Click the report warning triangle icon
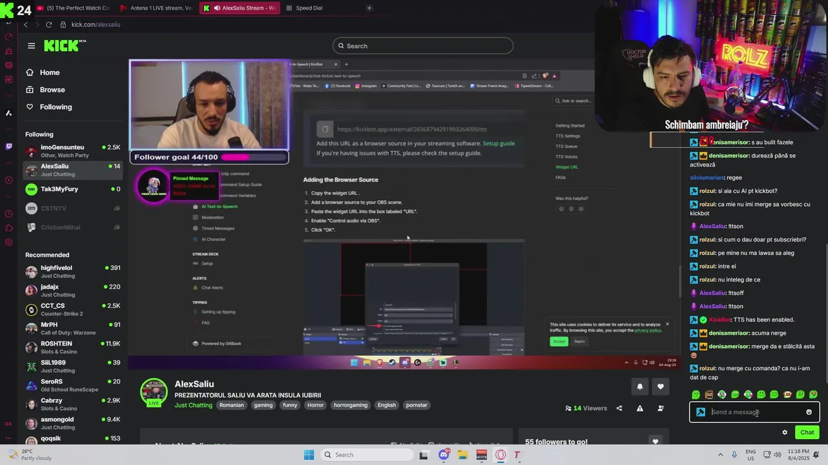Image resolution: width=828 pixels, height=465 pixels. 640,408
